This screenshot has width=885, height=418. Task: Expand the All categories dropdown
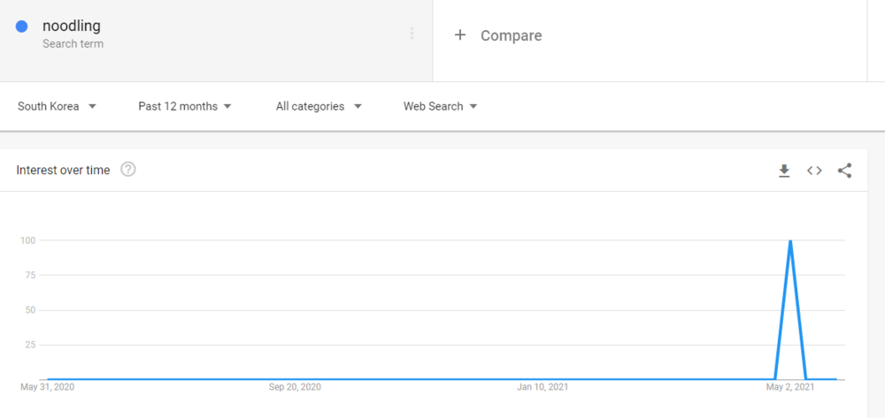pyautogui.click(x=319, y=106)
